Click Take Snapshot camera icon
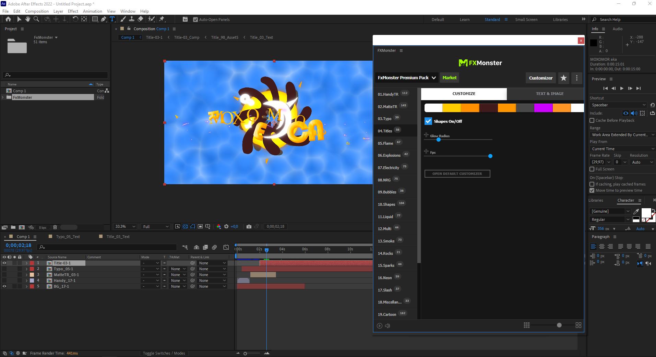This screenshot has height=357, width=656. tap(249, 226)
